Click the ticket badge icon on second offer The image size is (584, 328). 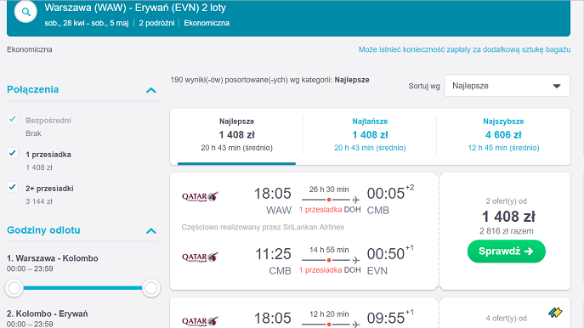[x=555, y=313]
